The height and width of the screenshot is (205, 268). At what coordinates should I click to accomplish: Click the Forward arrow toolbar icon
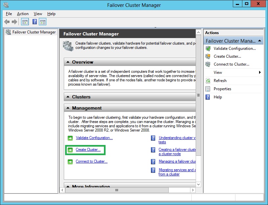(14, 22)
